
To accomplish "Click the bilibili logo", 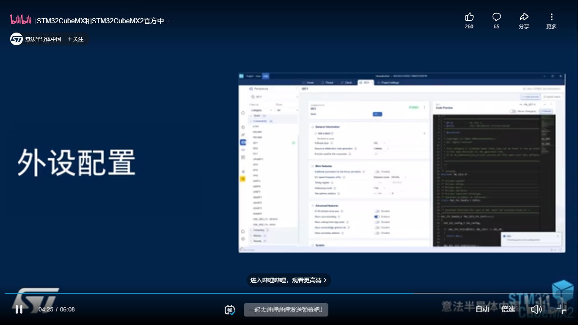I will [21, 19].
